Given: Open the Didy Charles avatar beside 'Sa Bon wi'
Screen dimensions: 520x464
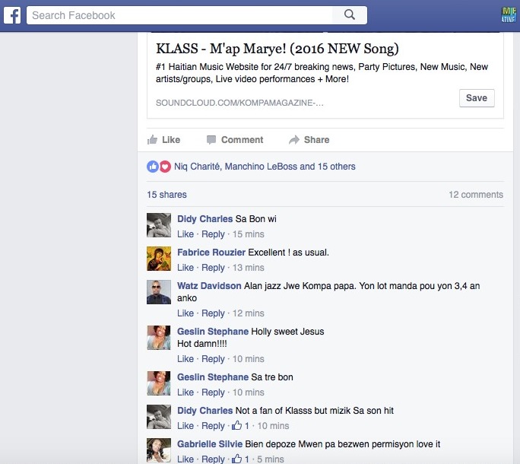Looking at the screenshot, I should 159,225.
